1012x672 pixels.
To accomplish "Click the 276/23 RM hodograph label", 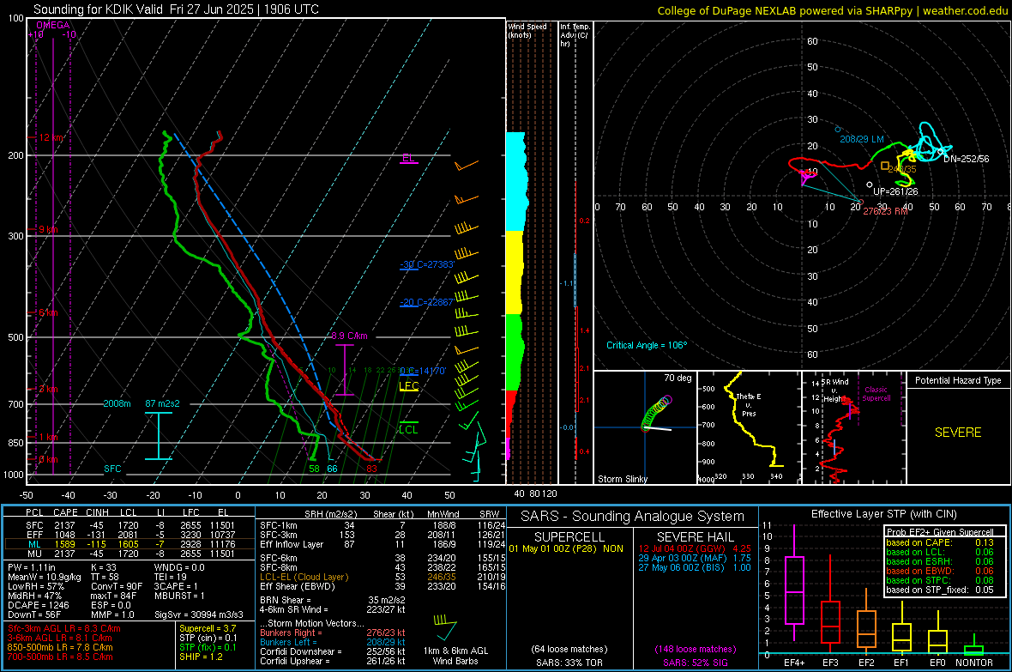I will 885,211.
